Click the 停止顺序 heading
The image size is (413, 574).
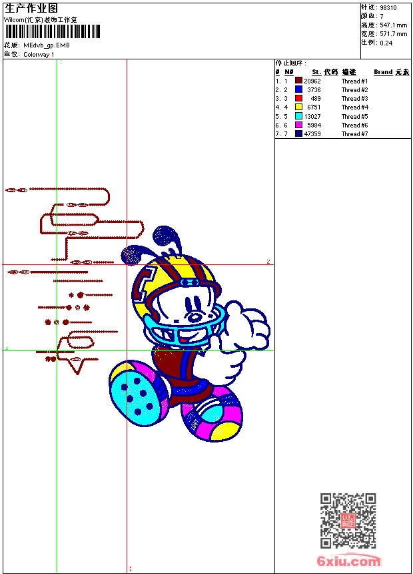point(291,63)
